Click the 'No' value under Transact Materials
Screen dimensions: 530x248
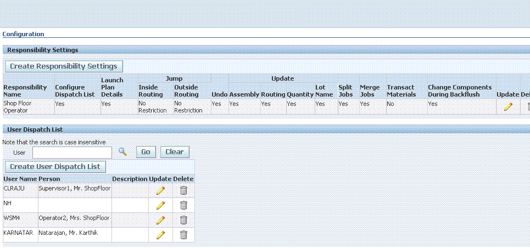tap(390, 104)
